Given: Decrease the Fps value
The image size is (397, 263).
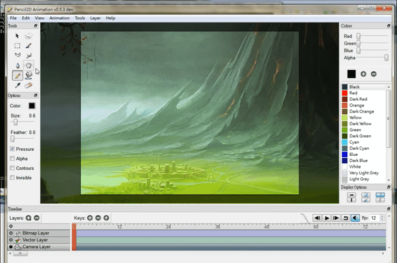Looking at the screenshot, I should pos(382,220).
